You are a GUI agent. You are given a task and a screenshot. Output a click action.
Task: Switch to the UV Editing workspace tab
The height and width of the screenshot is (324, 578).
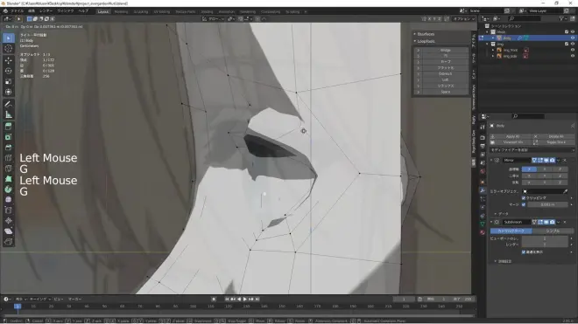click(x=162, y=11)
